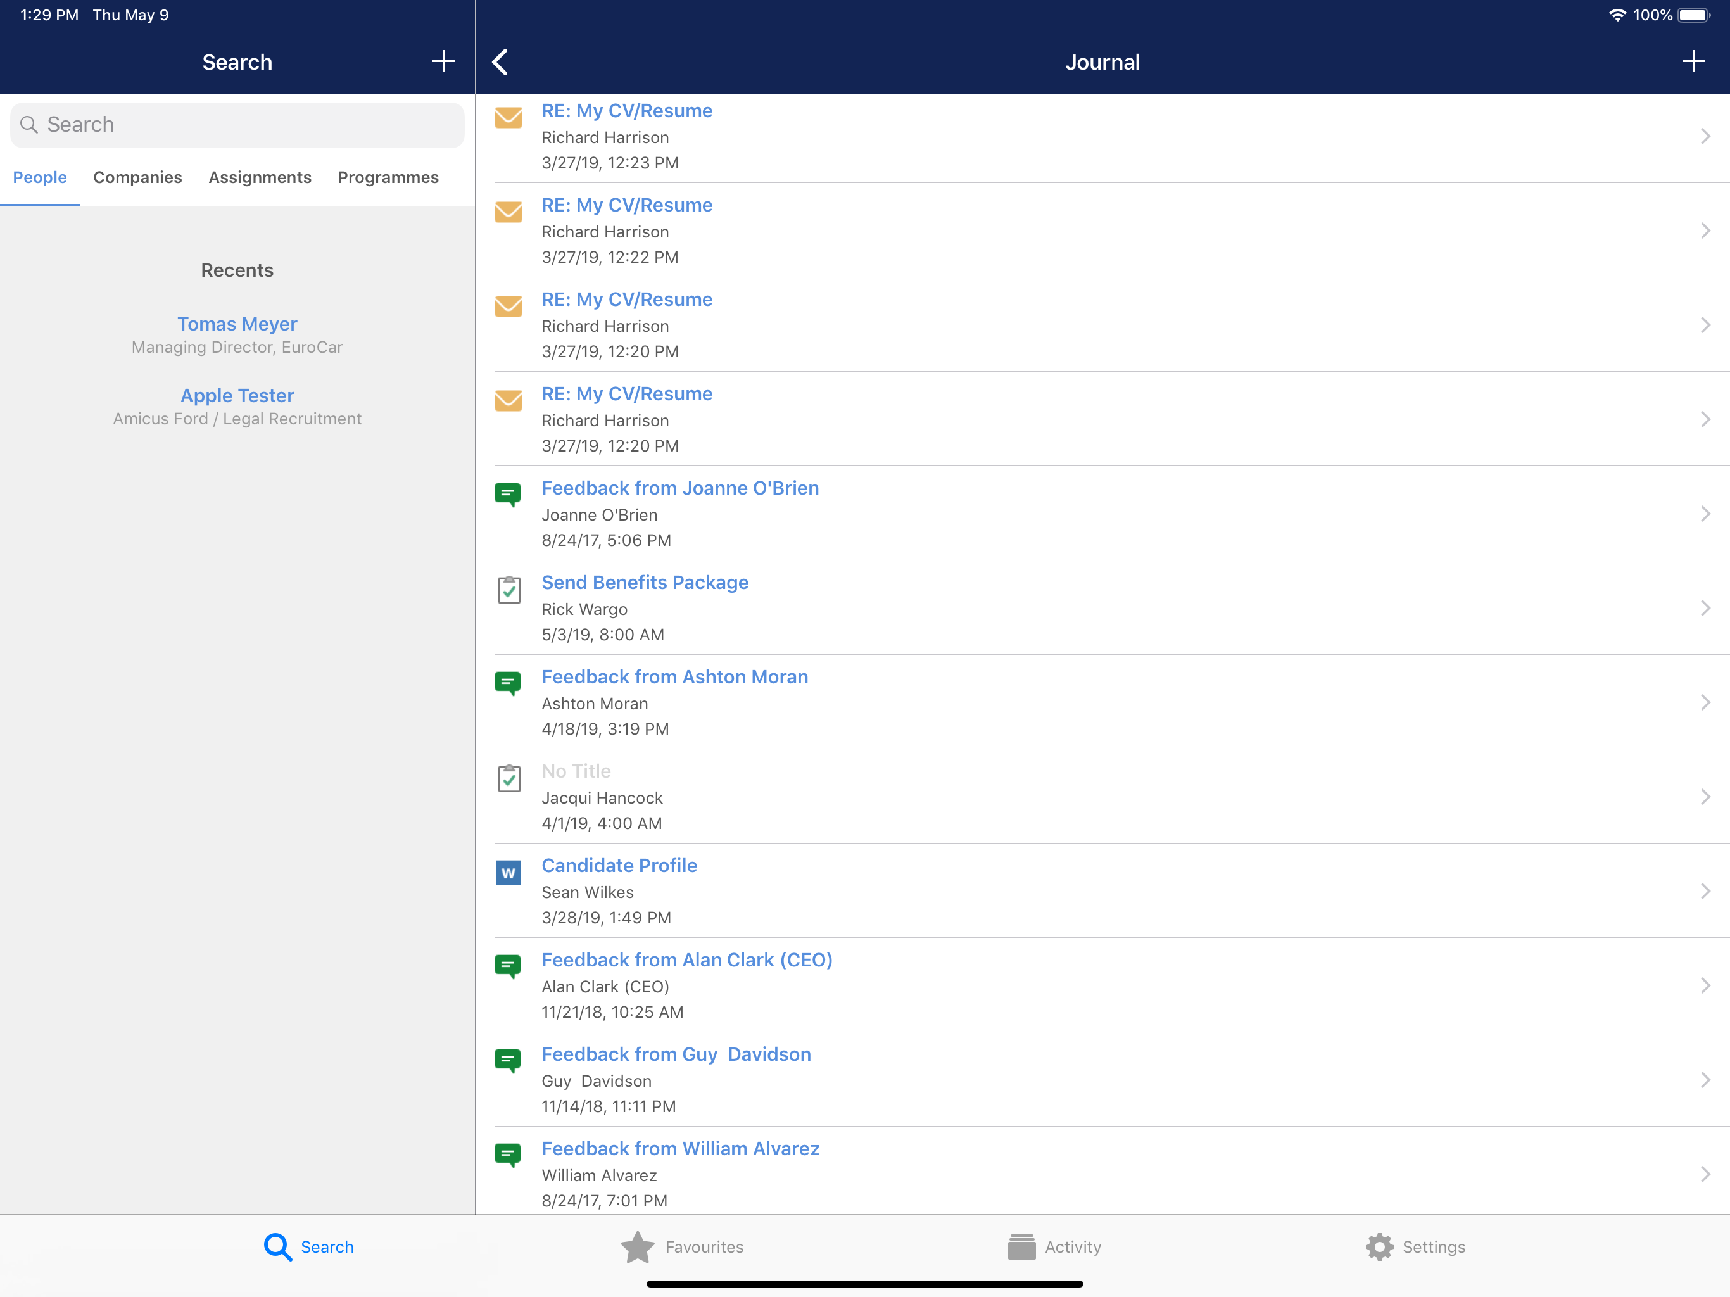This screenshot has height=1297, width=1730.
Task: Tap the Wi-Fi icon in the status bar
Action: pyautogui.click(x=1616, y=15)
